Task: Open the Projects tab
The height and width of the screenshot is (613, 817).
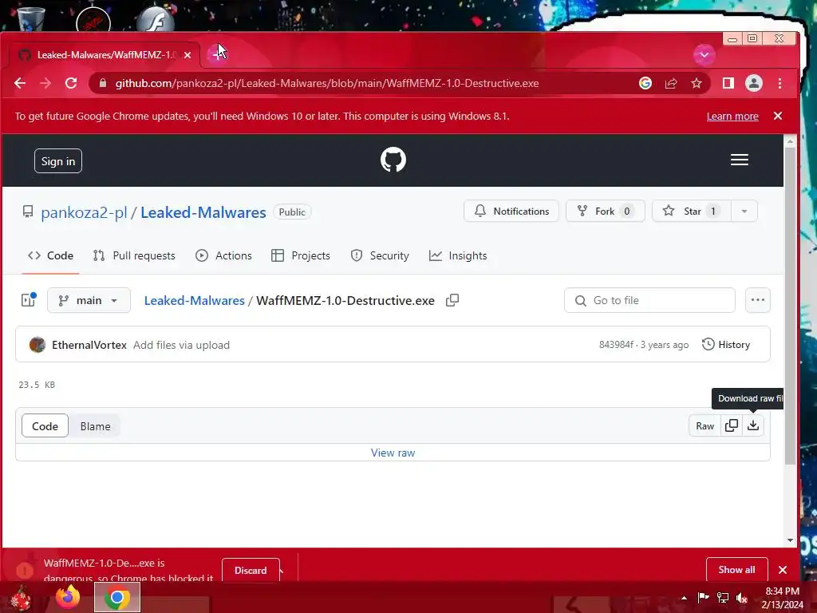Action: click(301, 255)
